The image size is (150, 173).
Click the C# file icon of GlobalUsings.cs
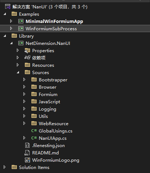point(34,131)
